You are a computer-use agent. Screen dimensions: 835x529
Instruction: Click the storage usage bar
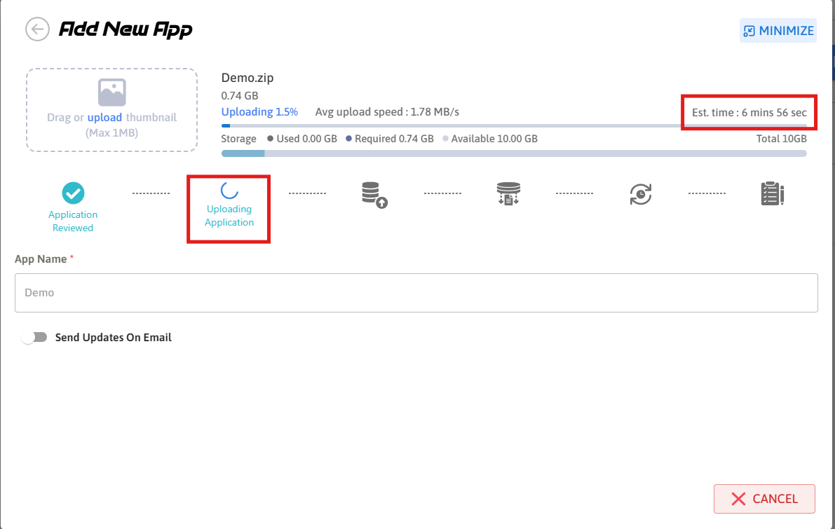coord(514,153)
